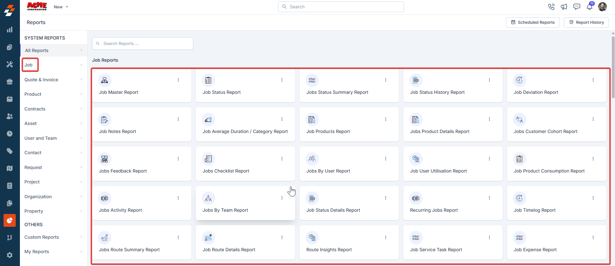Select Property reports category
Viewport: 615px width, 266px height.
point(54,211)
